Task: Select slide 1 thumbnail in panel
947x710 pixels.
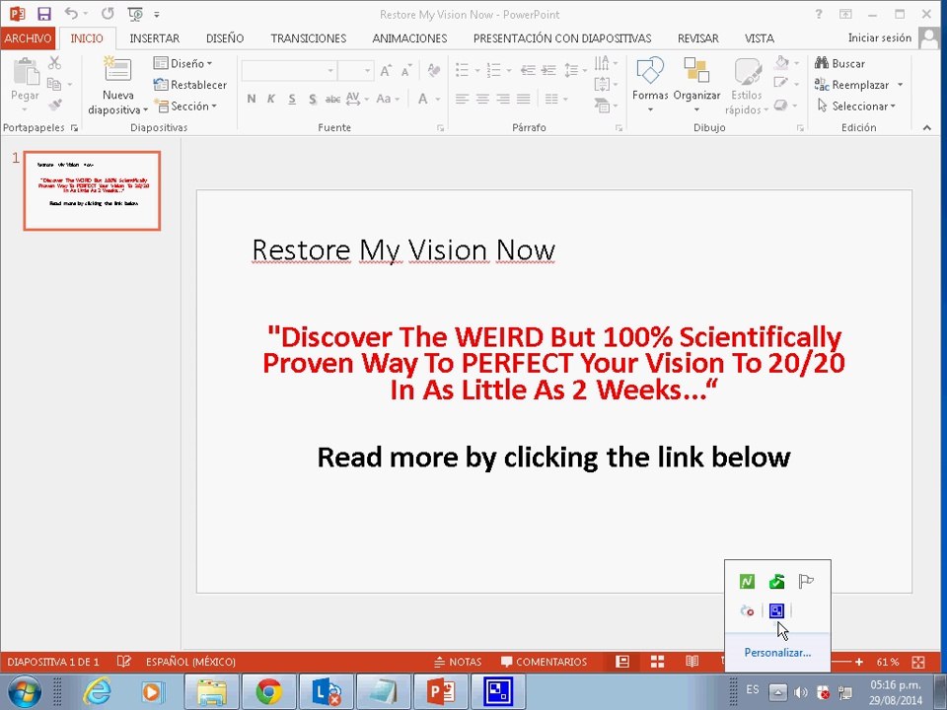Action: tap(92, 190)
